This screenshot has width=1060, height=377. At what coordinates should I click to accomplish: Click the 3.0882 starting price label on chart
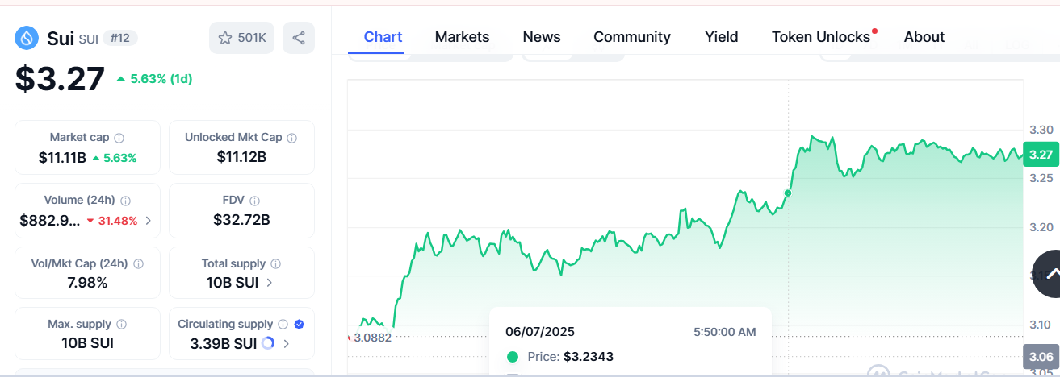(373, 338)
